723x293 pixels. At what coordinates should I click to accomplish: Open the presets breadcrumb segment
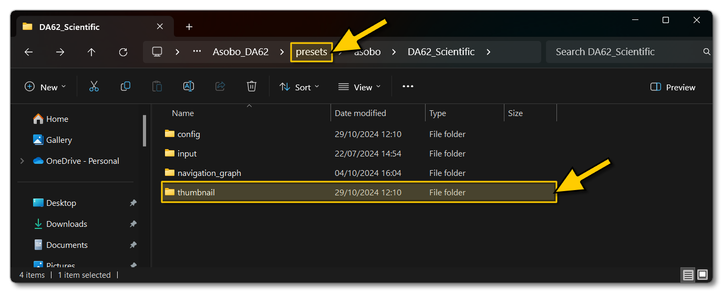click(x=311, y=51)
